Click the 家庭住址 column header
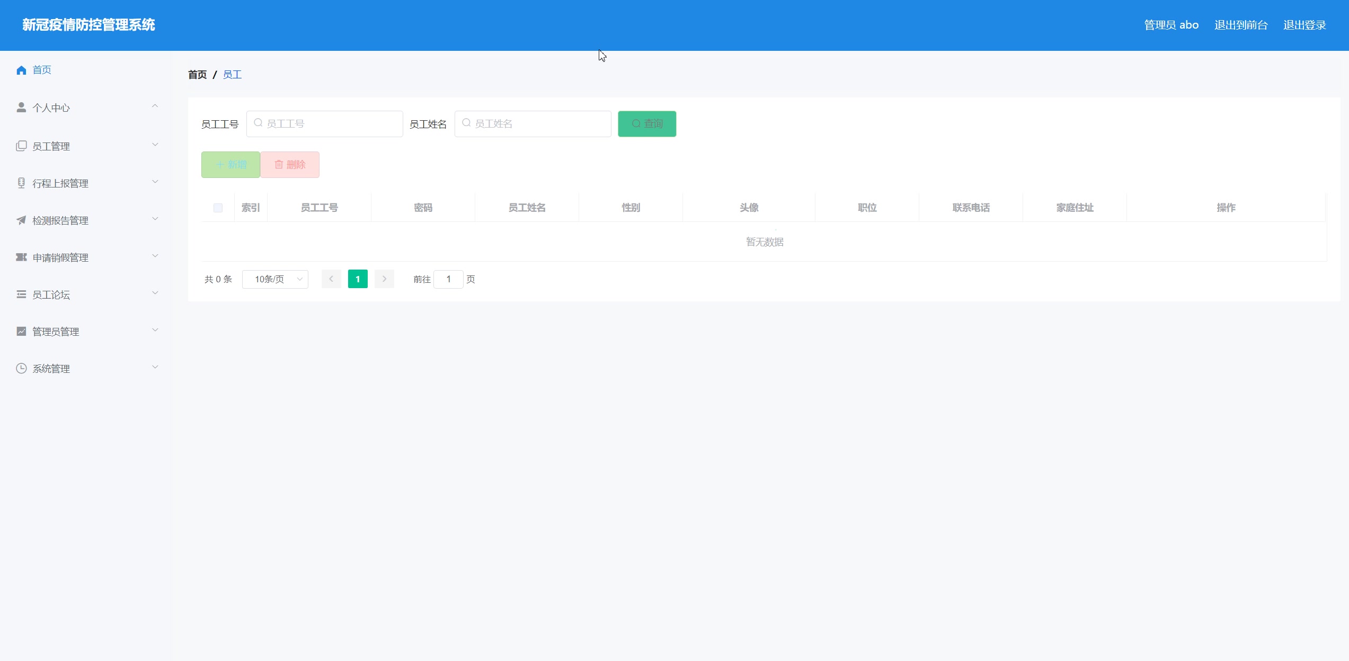Viewport: 1349px width, 661px height. coord(1075,208)
